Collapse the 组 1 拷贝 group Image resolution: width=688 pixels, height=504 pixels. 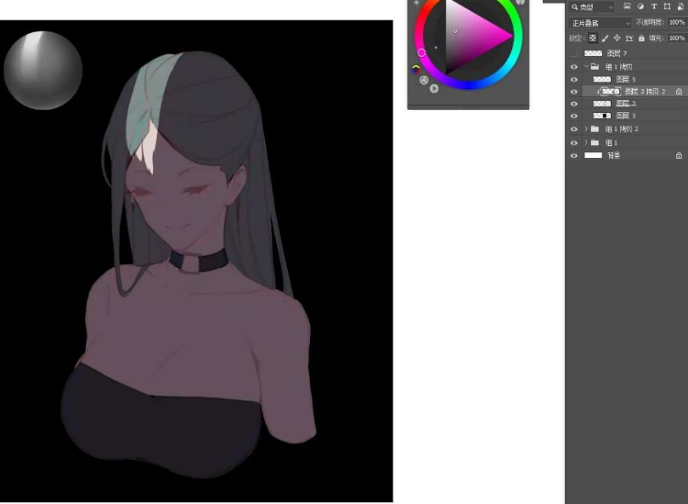click(x=585, y=66)
